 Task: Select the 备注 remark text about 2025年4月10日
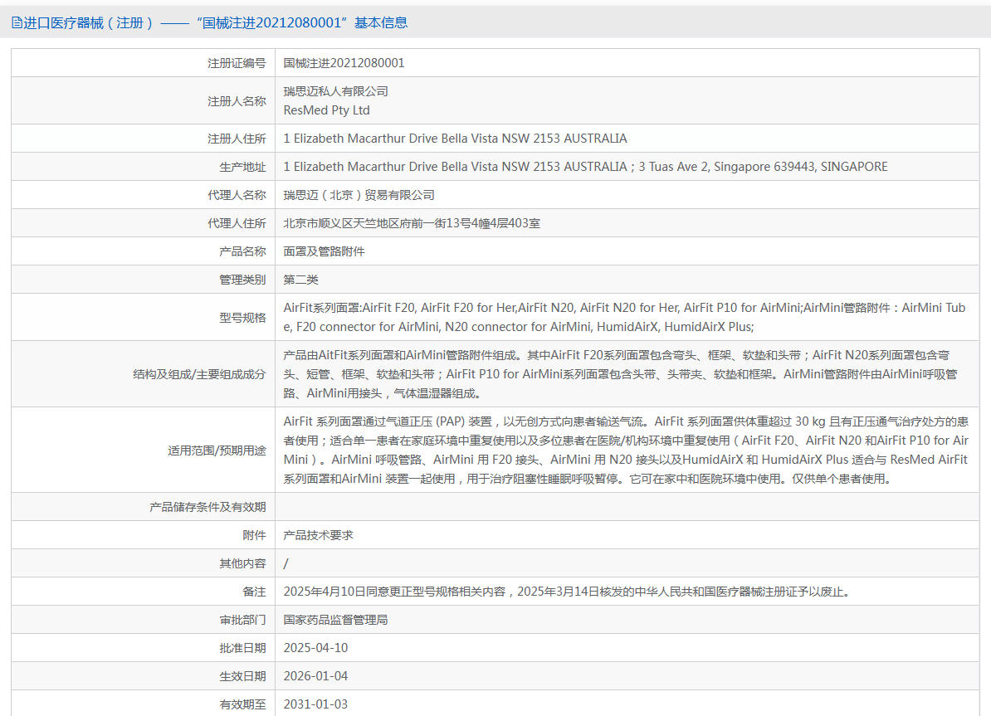coord(568,592)
